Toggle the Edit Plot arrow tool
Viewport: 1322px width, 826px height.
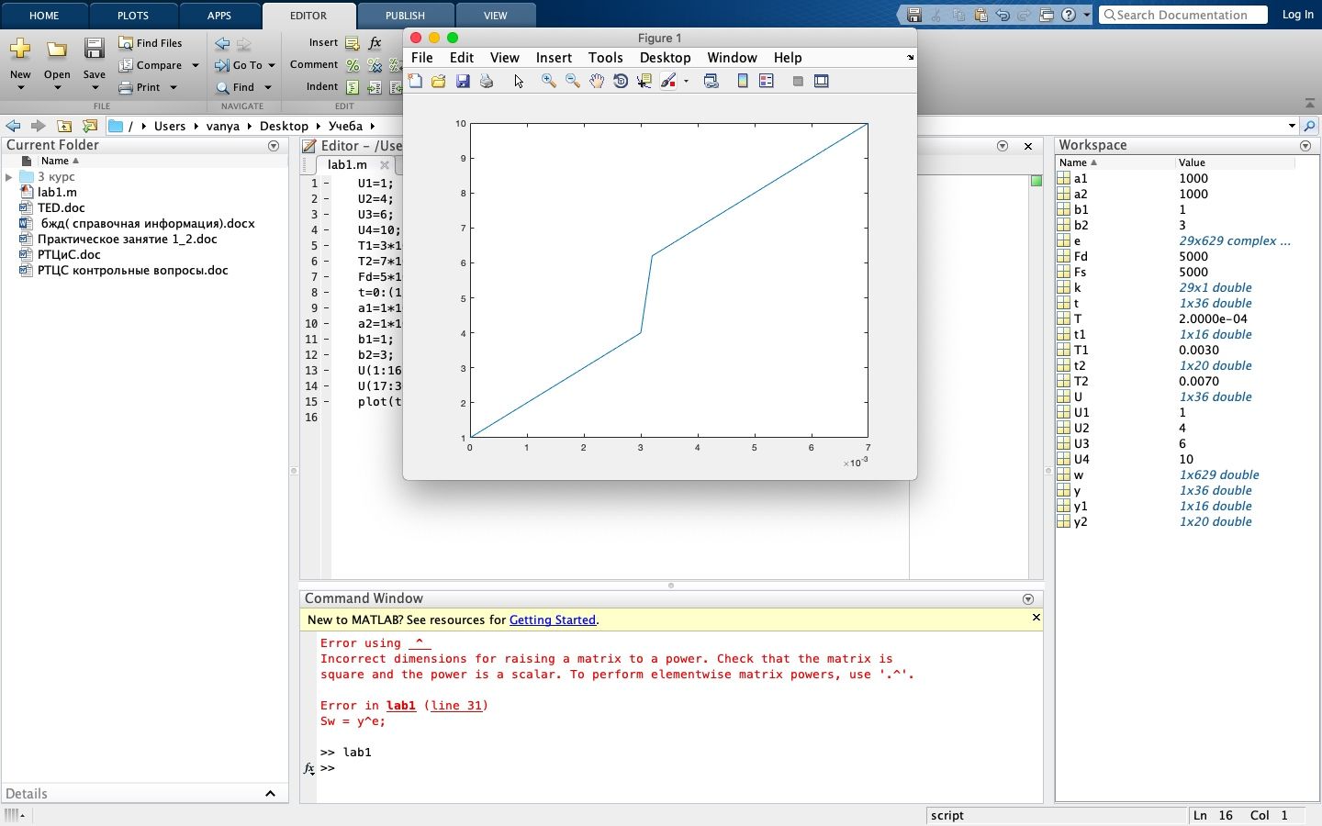(519, 81)
